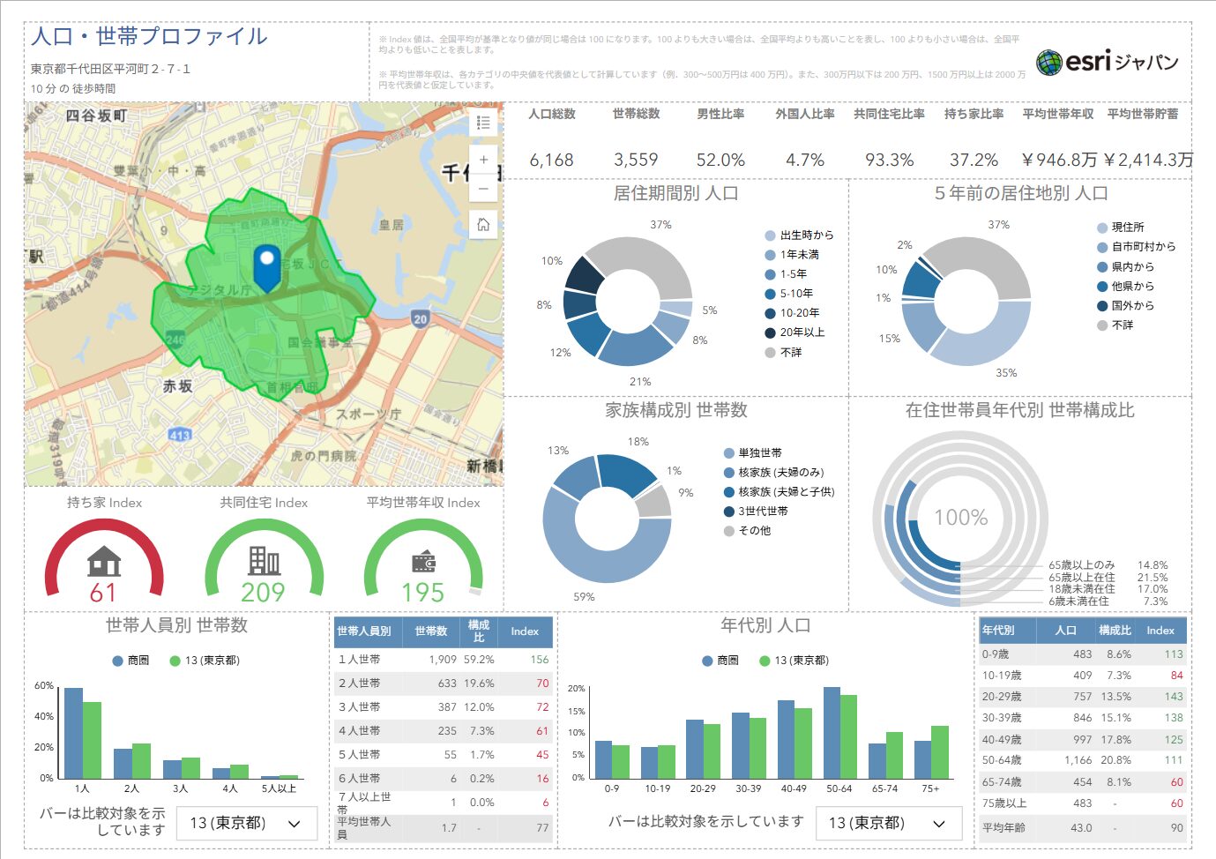The height and width of the screenshot is (859, 1216).
Task: Click the 50-64 blue bar in age chart
Action: click(832, 732)
